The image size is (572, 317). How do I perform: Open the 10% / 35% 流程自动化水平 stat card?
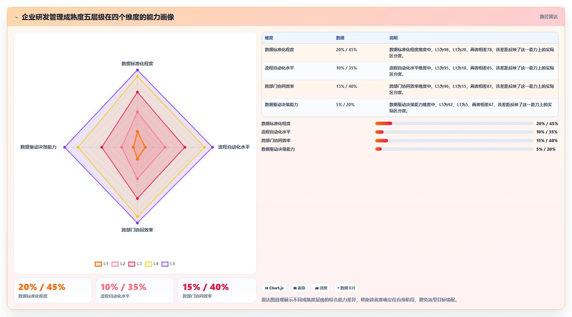point(135,290)
